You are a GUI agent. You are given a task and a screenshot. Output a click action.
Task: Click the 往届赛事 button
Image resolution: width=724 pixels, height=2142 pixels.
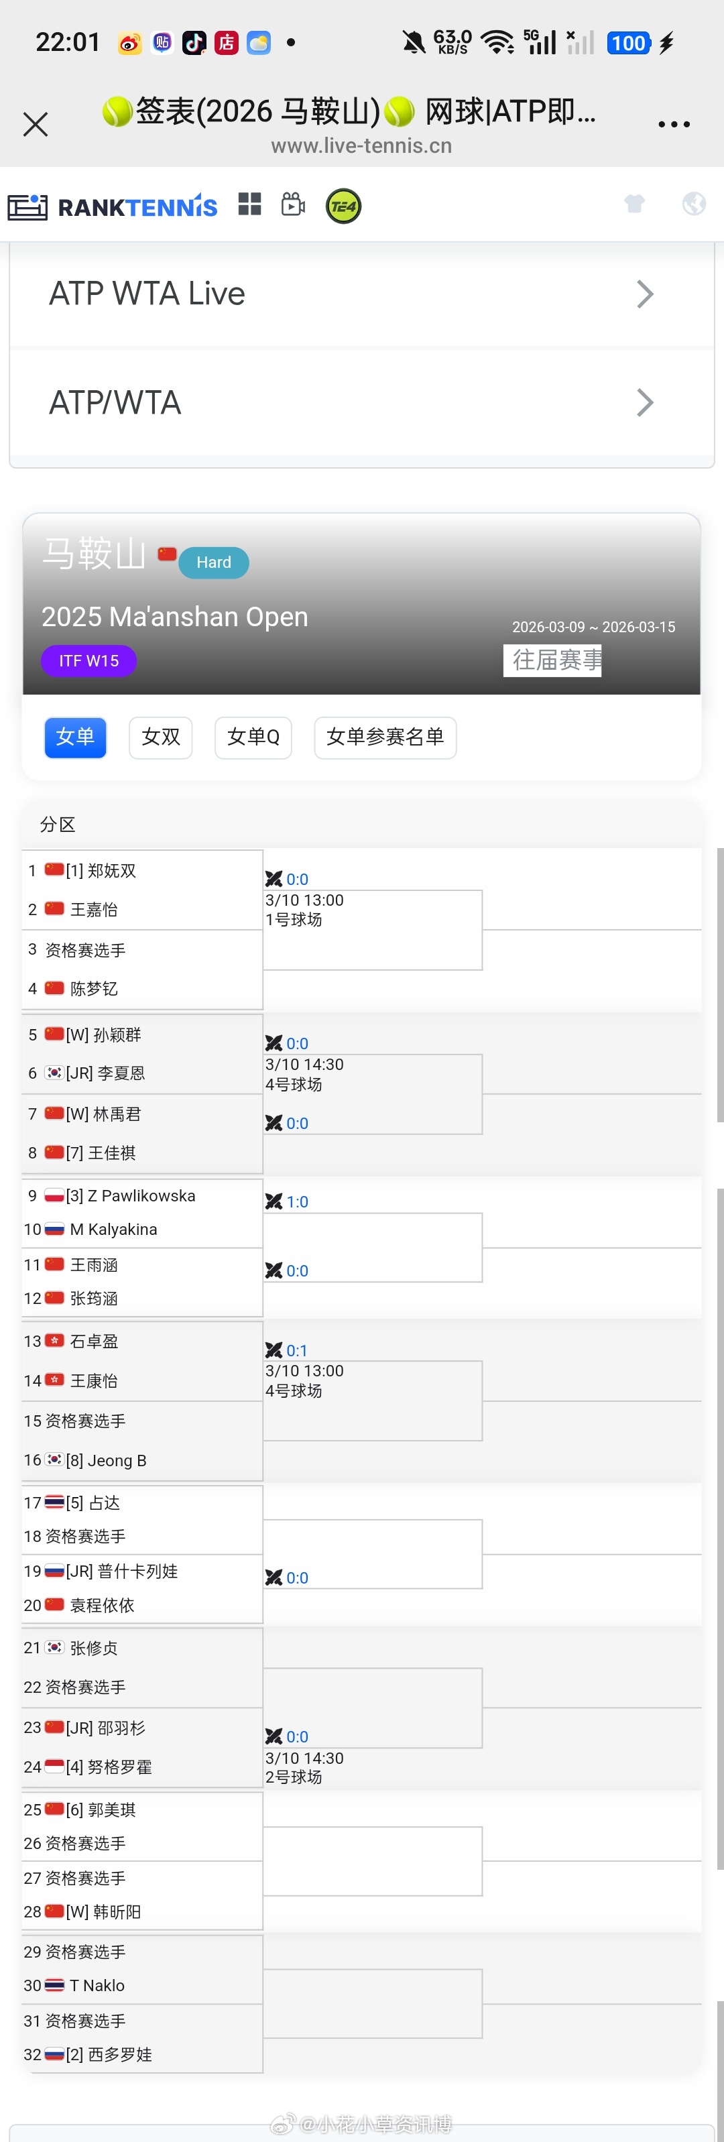pos(552,660)
